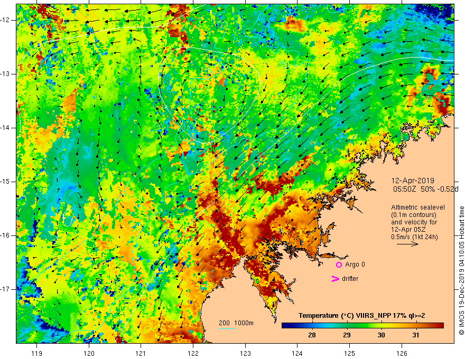The height and width of the screenshot is (359, 465).
Task: Click the '200 1000m' depth legend text
Action: tap(236, 323)
